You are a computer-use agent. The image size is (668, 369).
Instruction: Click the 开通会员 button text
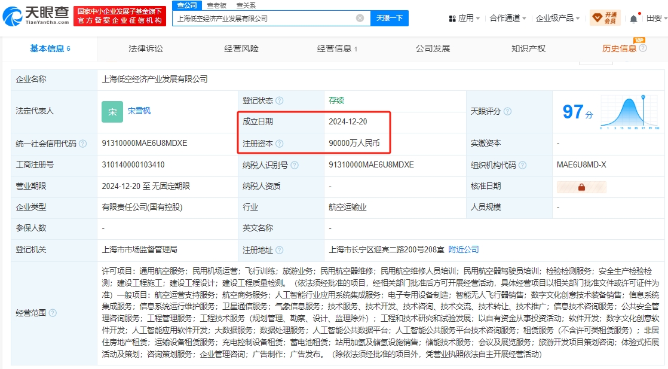click(610, 18)
